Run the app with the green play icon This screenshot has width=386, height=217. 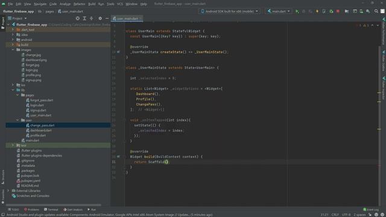coord(297,11)
